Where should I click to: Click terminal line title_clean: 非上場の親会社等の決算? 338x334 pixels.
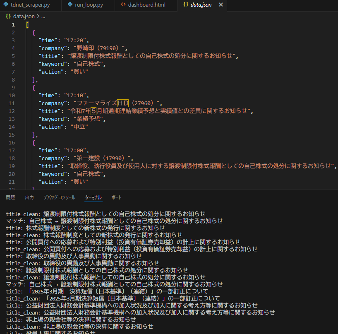coord(79,327)
